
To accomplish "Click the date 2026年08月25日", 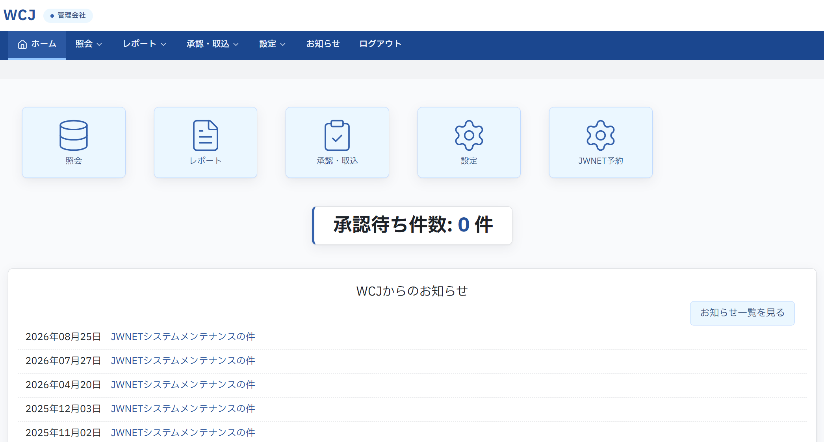I will [63, 337].
